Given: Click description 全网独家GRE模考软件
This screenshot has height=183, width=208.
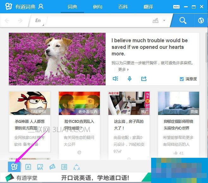Looking at the screenshot, I should [x=29, y=141].
